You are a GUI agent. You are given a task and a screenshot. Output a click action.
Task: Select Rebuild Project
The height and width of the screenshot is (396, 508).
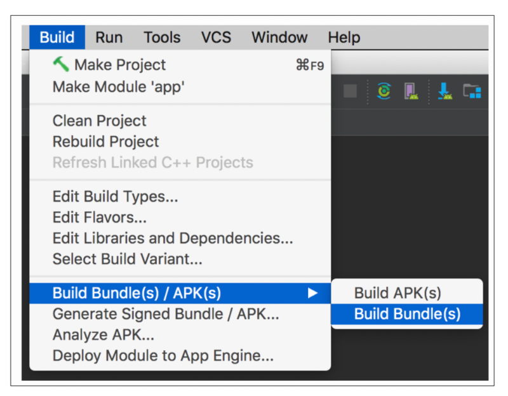tap(107, 141)
